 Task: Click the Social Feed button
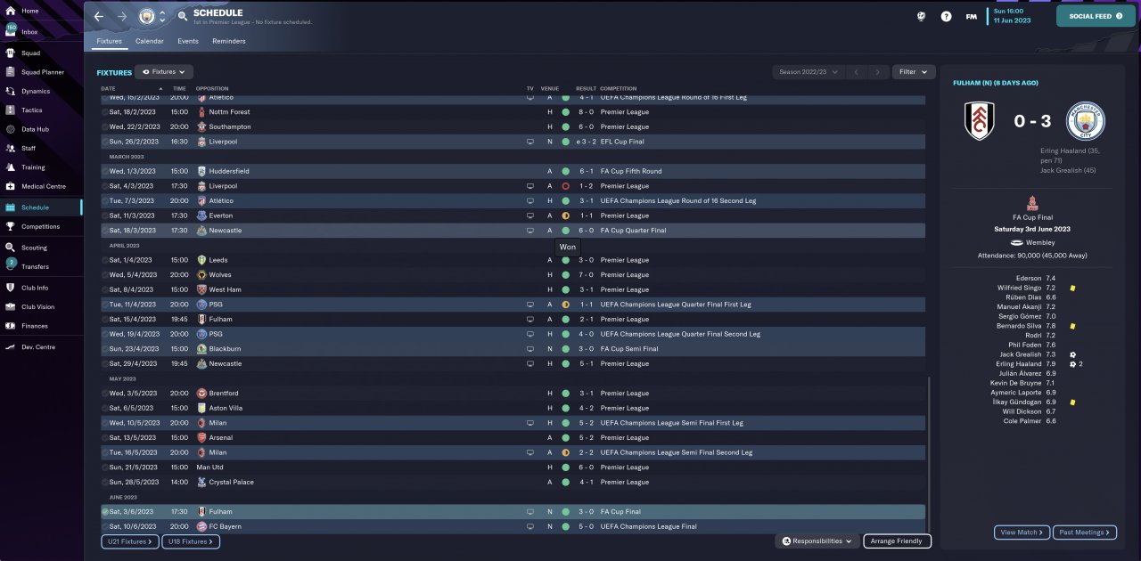click(1096, 16)
